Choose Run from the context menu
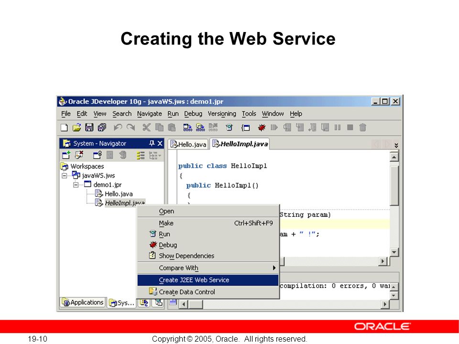 point(208,234)
